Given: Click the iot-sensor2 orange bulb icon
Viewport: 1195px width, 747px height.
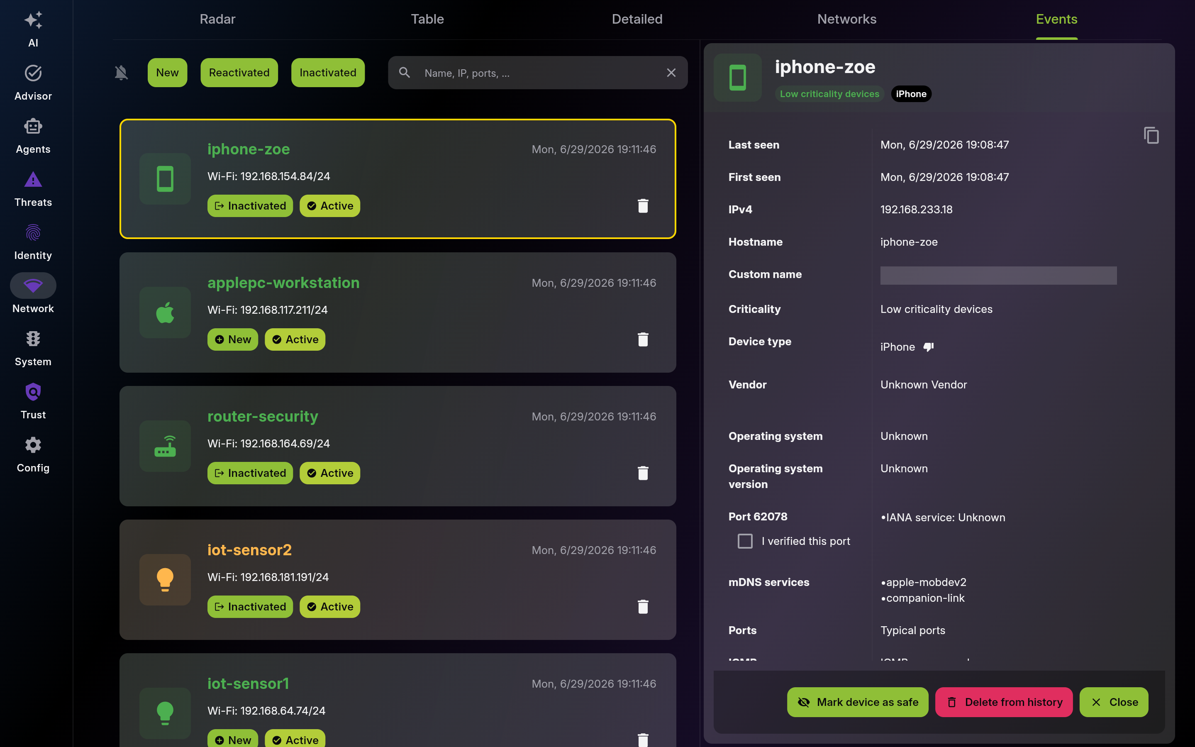Looking at the screenshot, I should [165, 580].
